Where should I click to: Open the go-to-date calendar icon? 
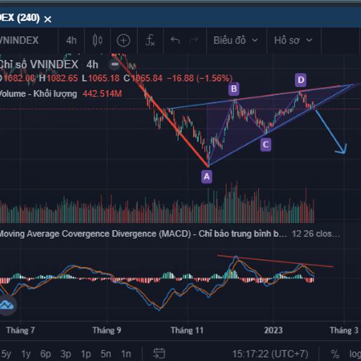click(x=159, y=353)
